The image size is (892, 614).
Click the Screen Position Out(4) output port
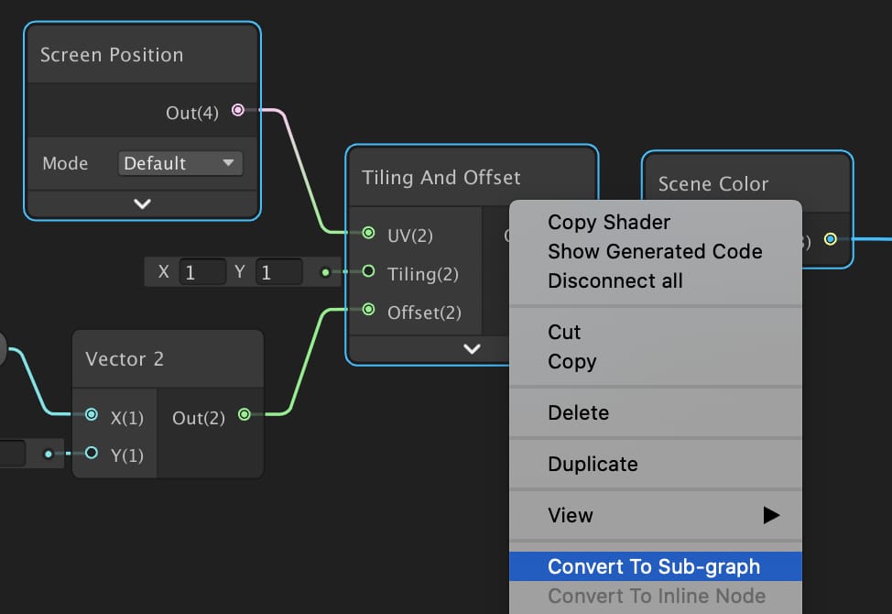point(238,111)
